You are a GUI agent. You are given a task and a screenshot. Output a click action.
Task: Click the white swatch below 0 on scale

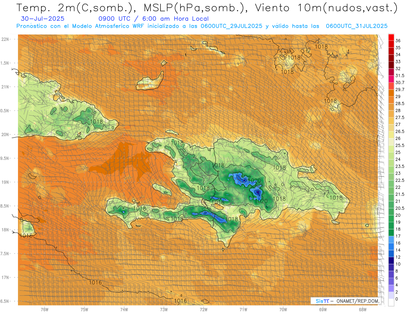(391, 302)
